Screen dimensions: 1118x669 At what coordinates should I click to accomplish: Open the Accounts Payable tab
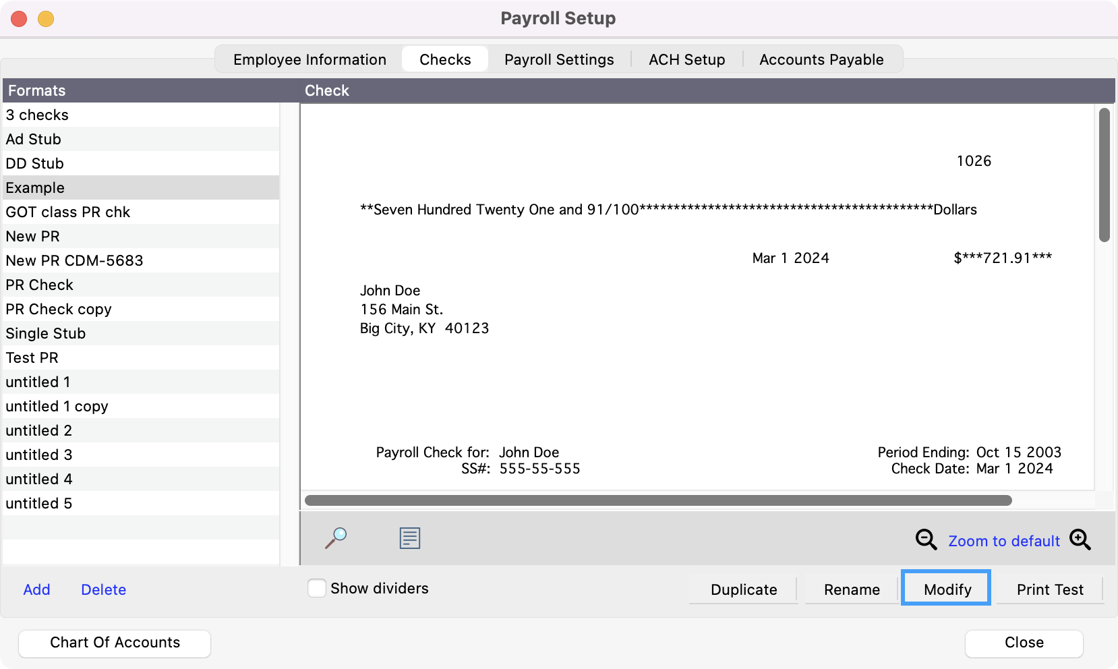coord(821,59)
